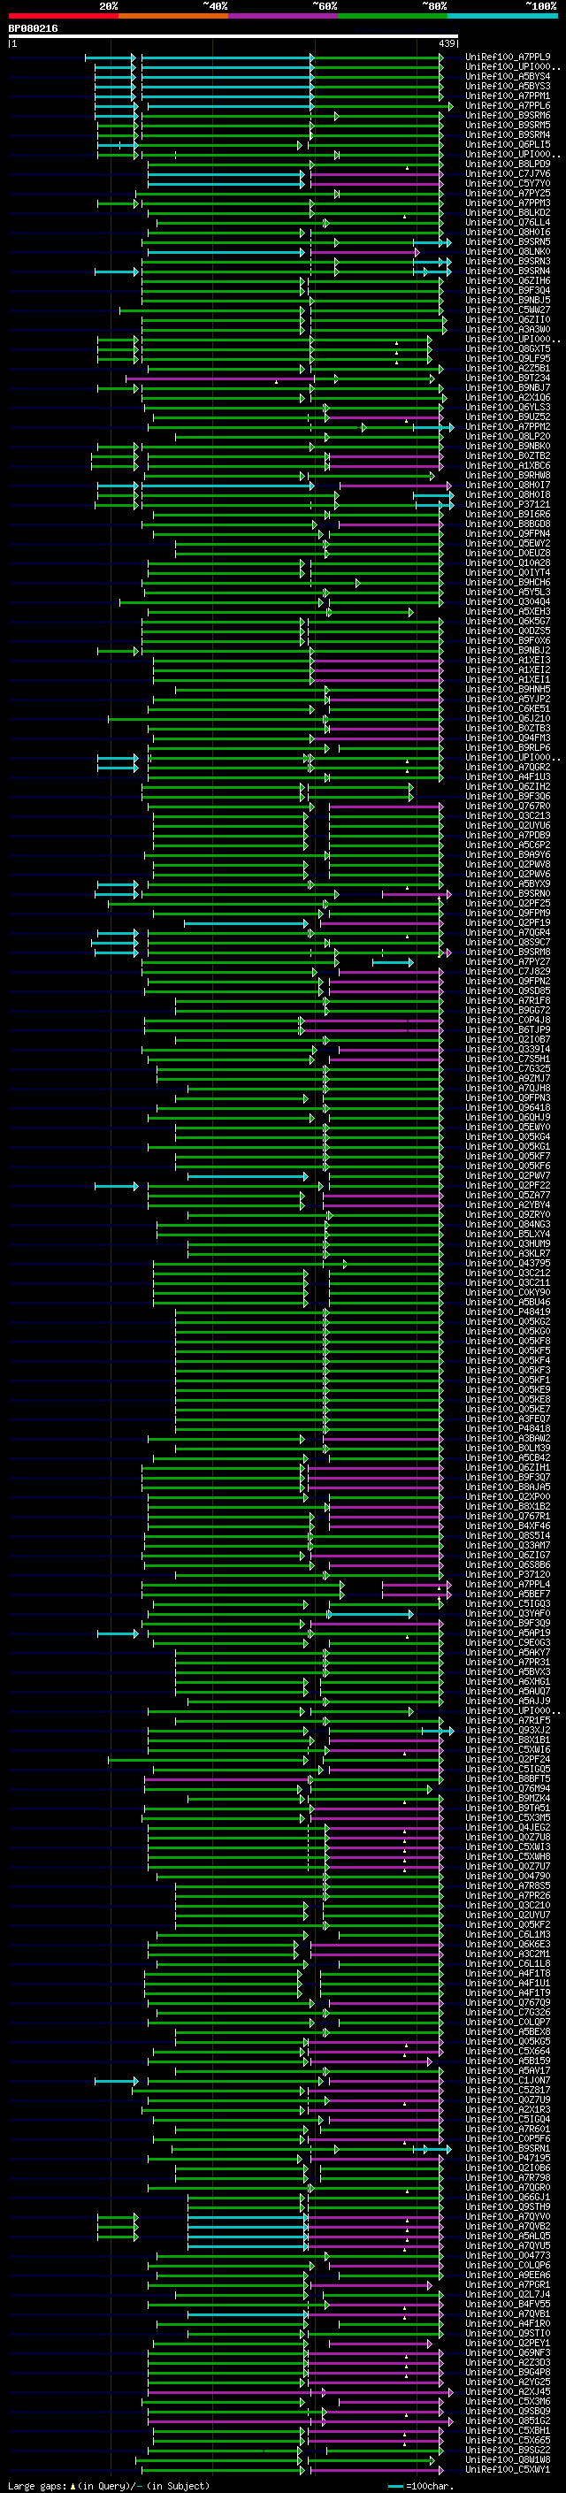
Task: Click the purple alignment segment in the C5Y7Y0 row
Action: pos(377,183)
